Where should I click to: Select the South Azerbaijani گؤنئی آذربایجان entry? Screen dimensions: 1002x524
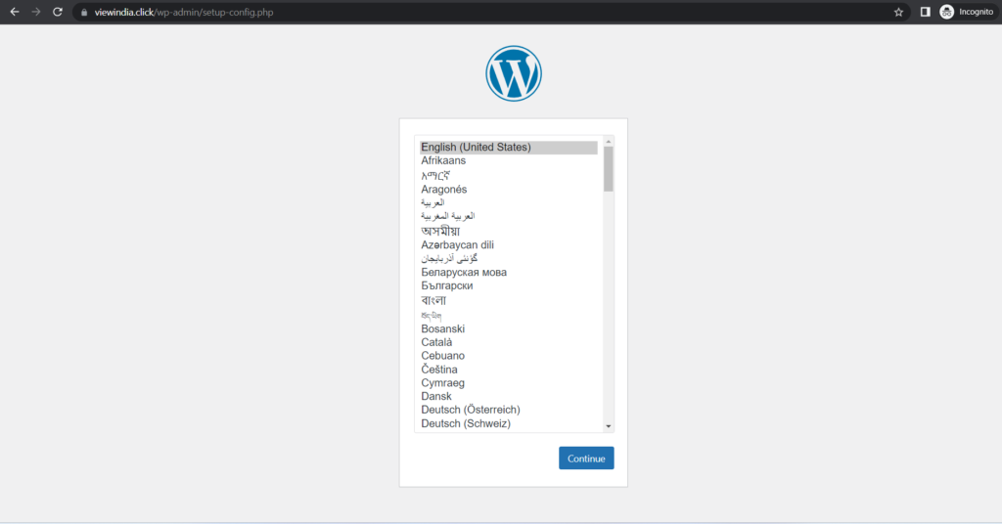[x=509, y=258]
